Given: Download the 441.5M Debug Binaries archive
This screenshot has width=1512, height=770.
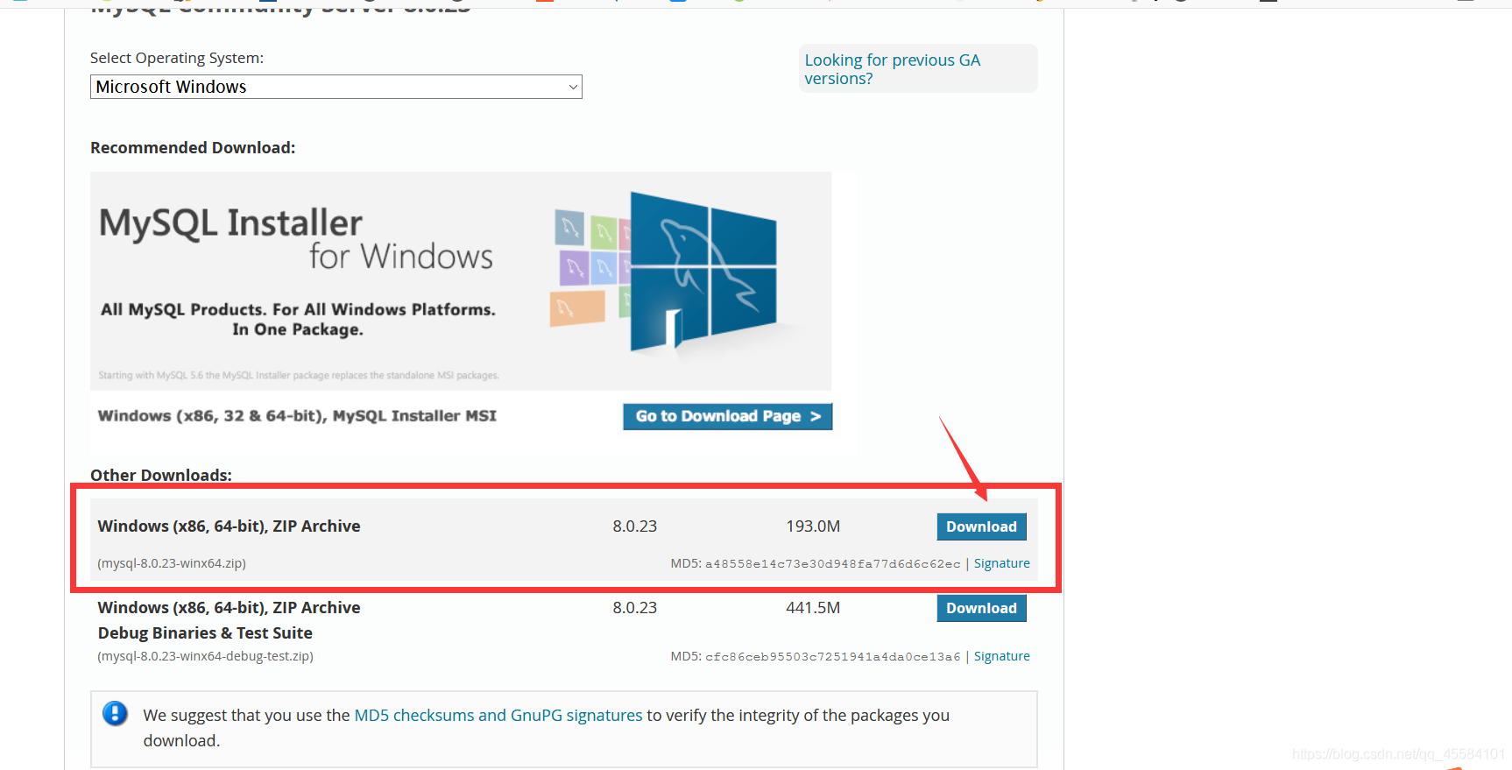Looking at the screenshot, I should tap(981, 608).
